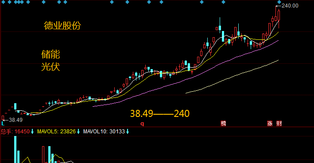Click the down arrow beside MAVOL5 value
This screenshot has width=314, height=163.
point(78,132)
